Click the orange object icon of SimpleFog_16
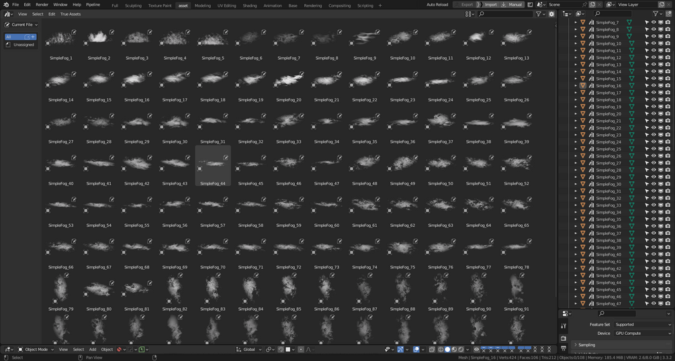Image resolution: width=675 pixels, height=361 pixels. [x=582, y=86]
